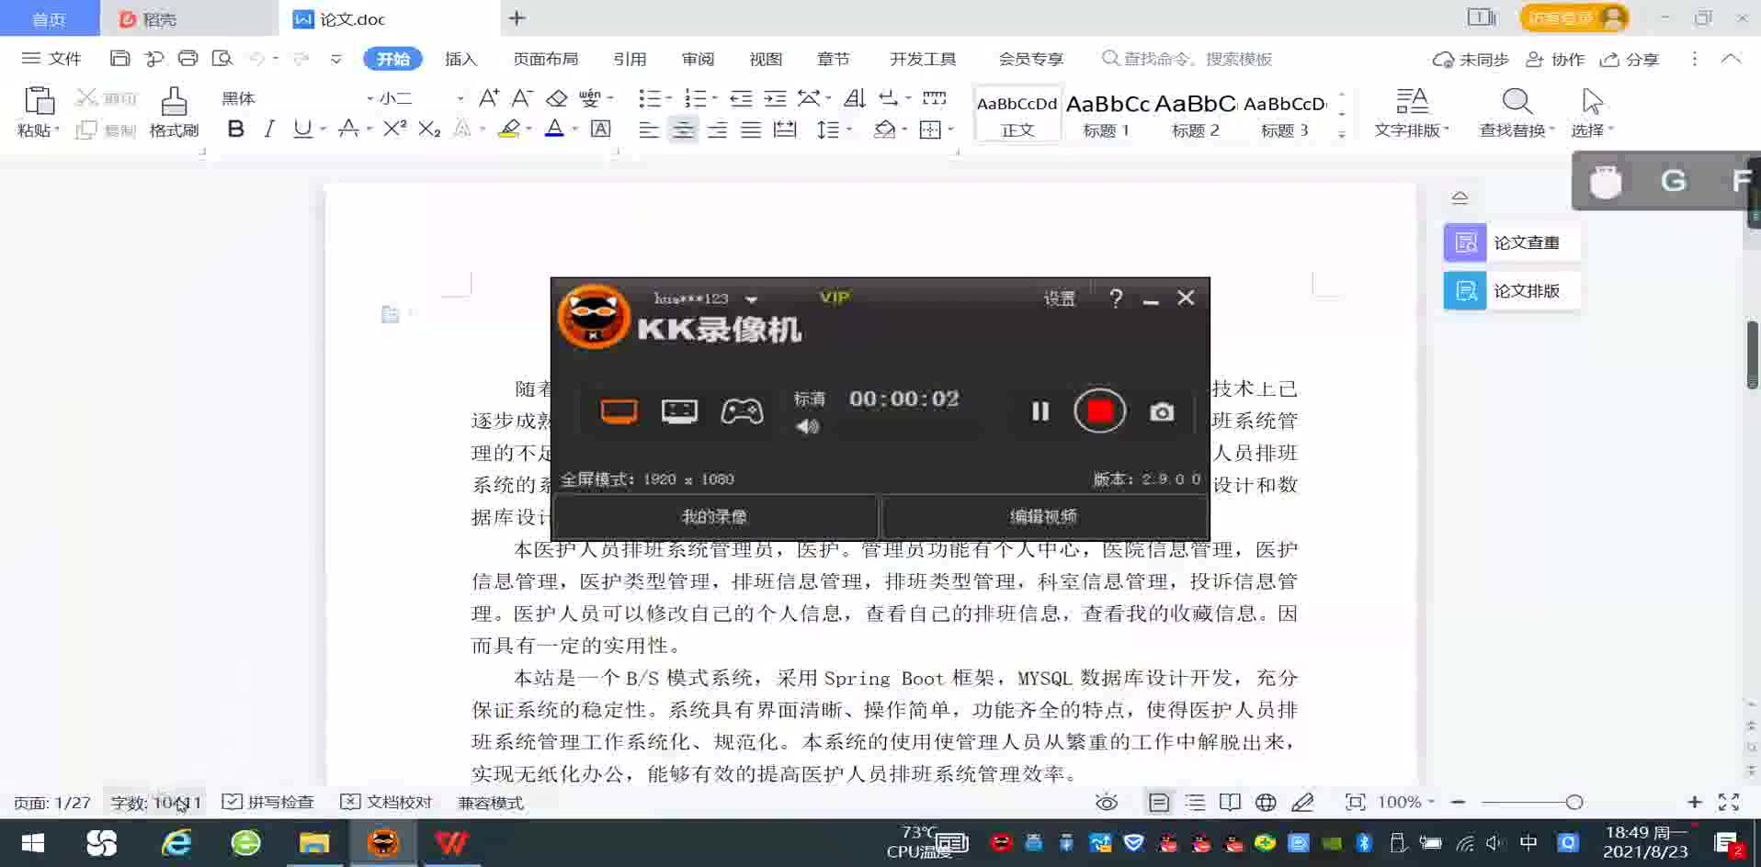
Task: Toggle italic formatting
Action: point(268,129)
